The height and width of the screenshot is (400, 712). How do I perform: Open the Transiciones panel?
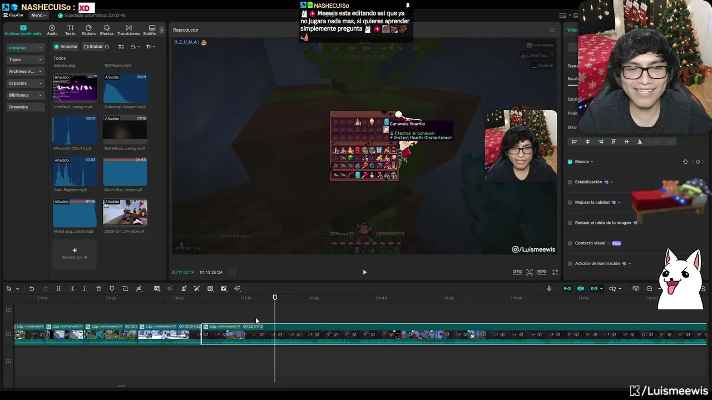pyautogui.click(x=128, y=30)
